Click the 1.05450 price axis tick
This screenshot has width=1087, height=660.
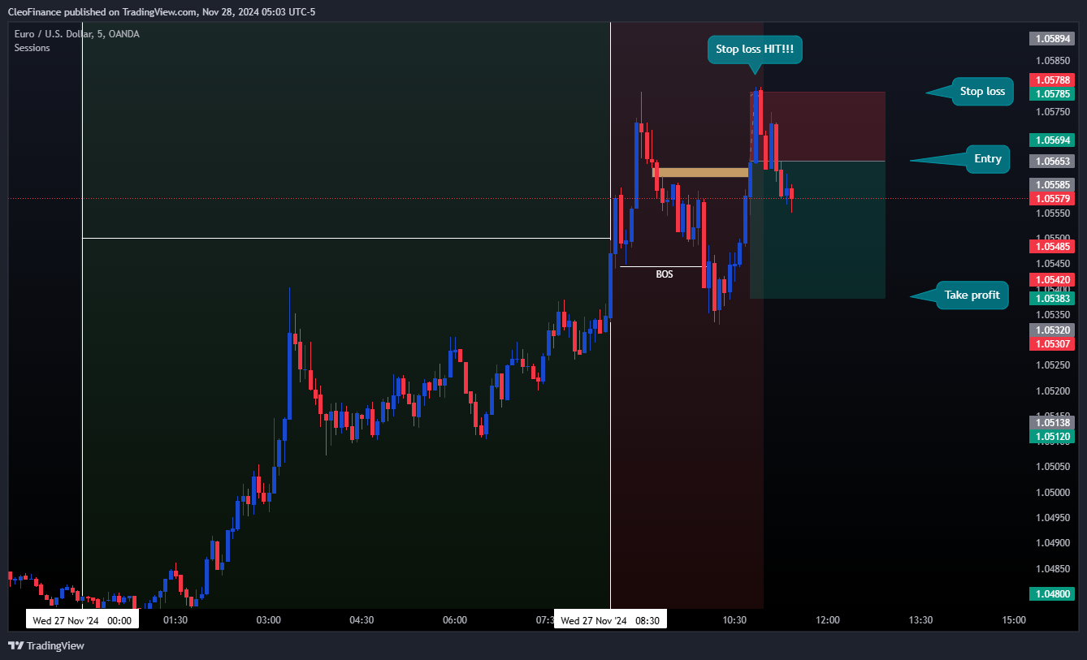1052,263
